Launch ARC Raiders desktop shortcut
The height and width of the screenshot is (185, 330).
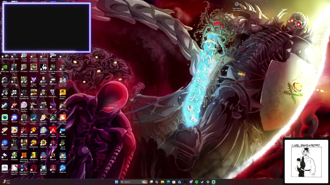(x=34, y=106)
